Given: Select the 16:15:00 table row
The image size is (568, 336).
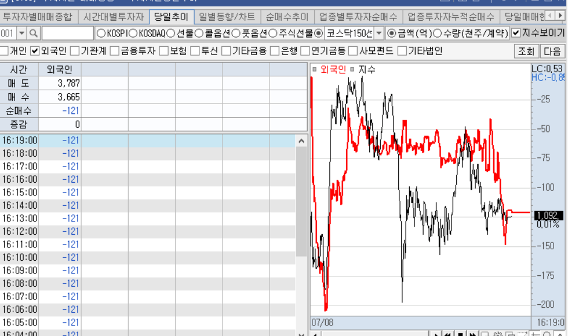Looking at the screenshot, I should click(x=148, y=193).
